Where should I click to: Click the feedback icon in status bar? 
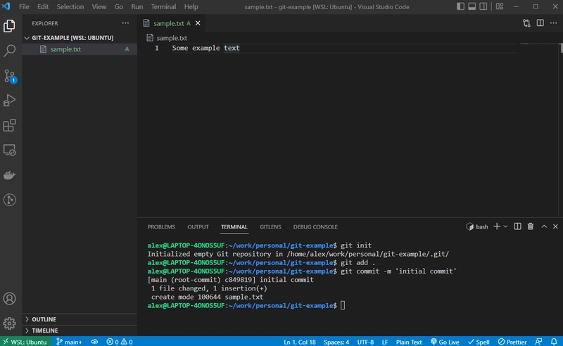538,342
